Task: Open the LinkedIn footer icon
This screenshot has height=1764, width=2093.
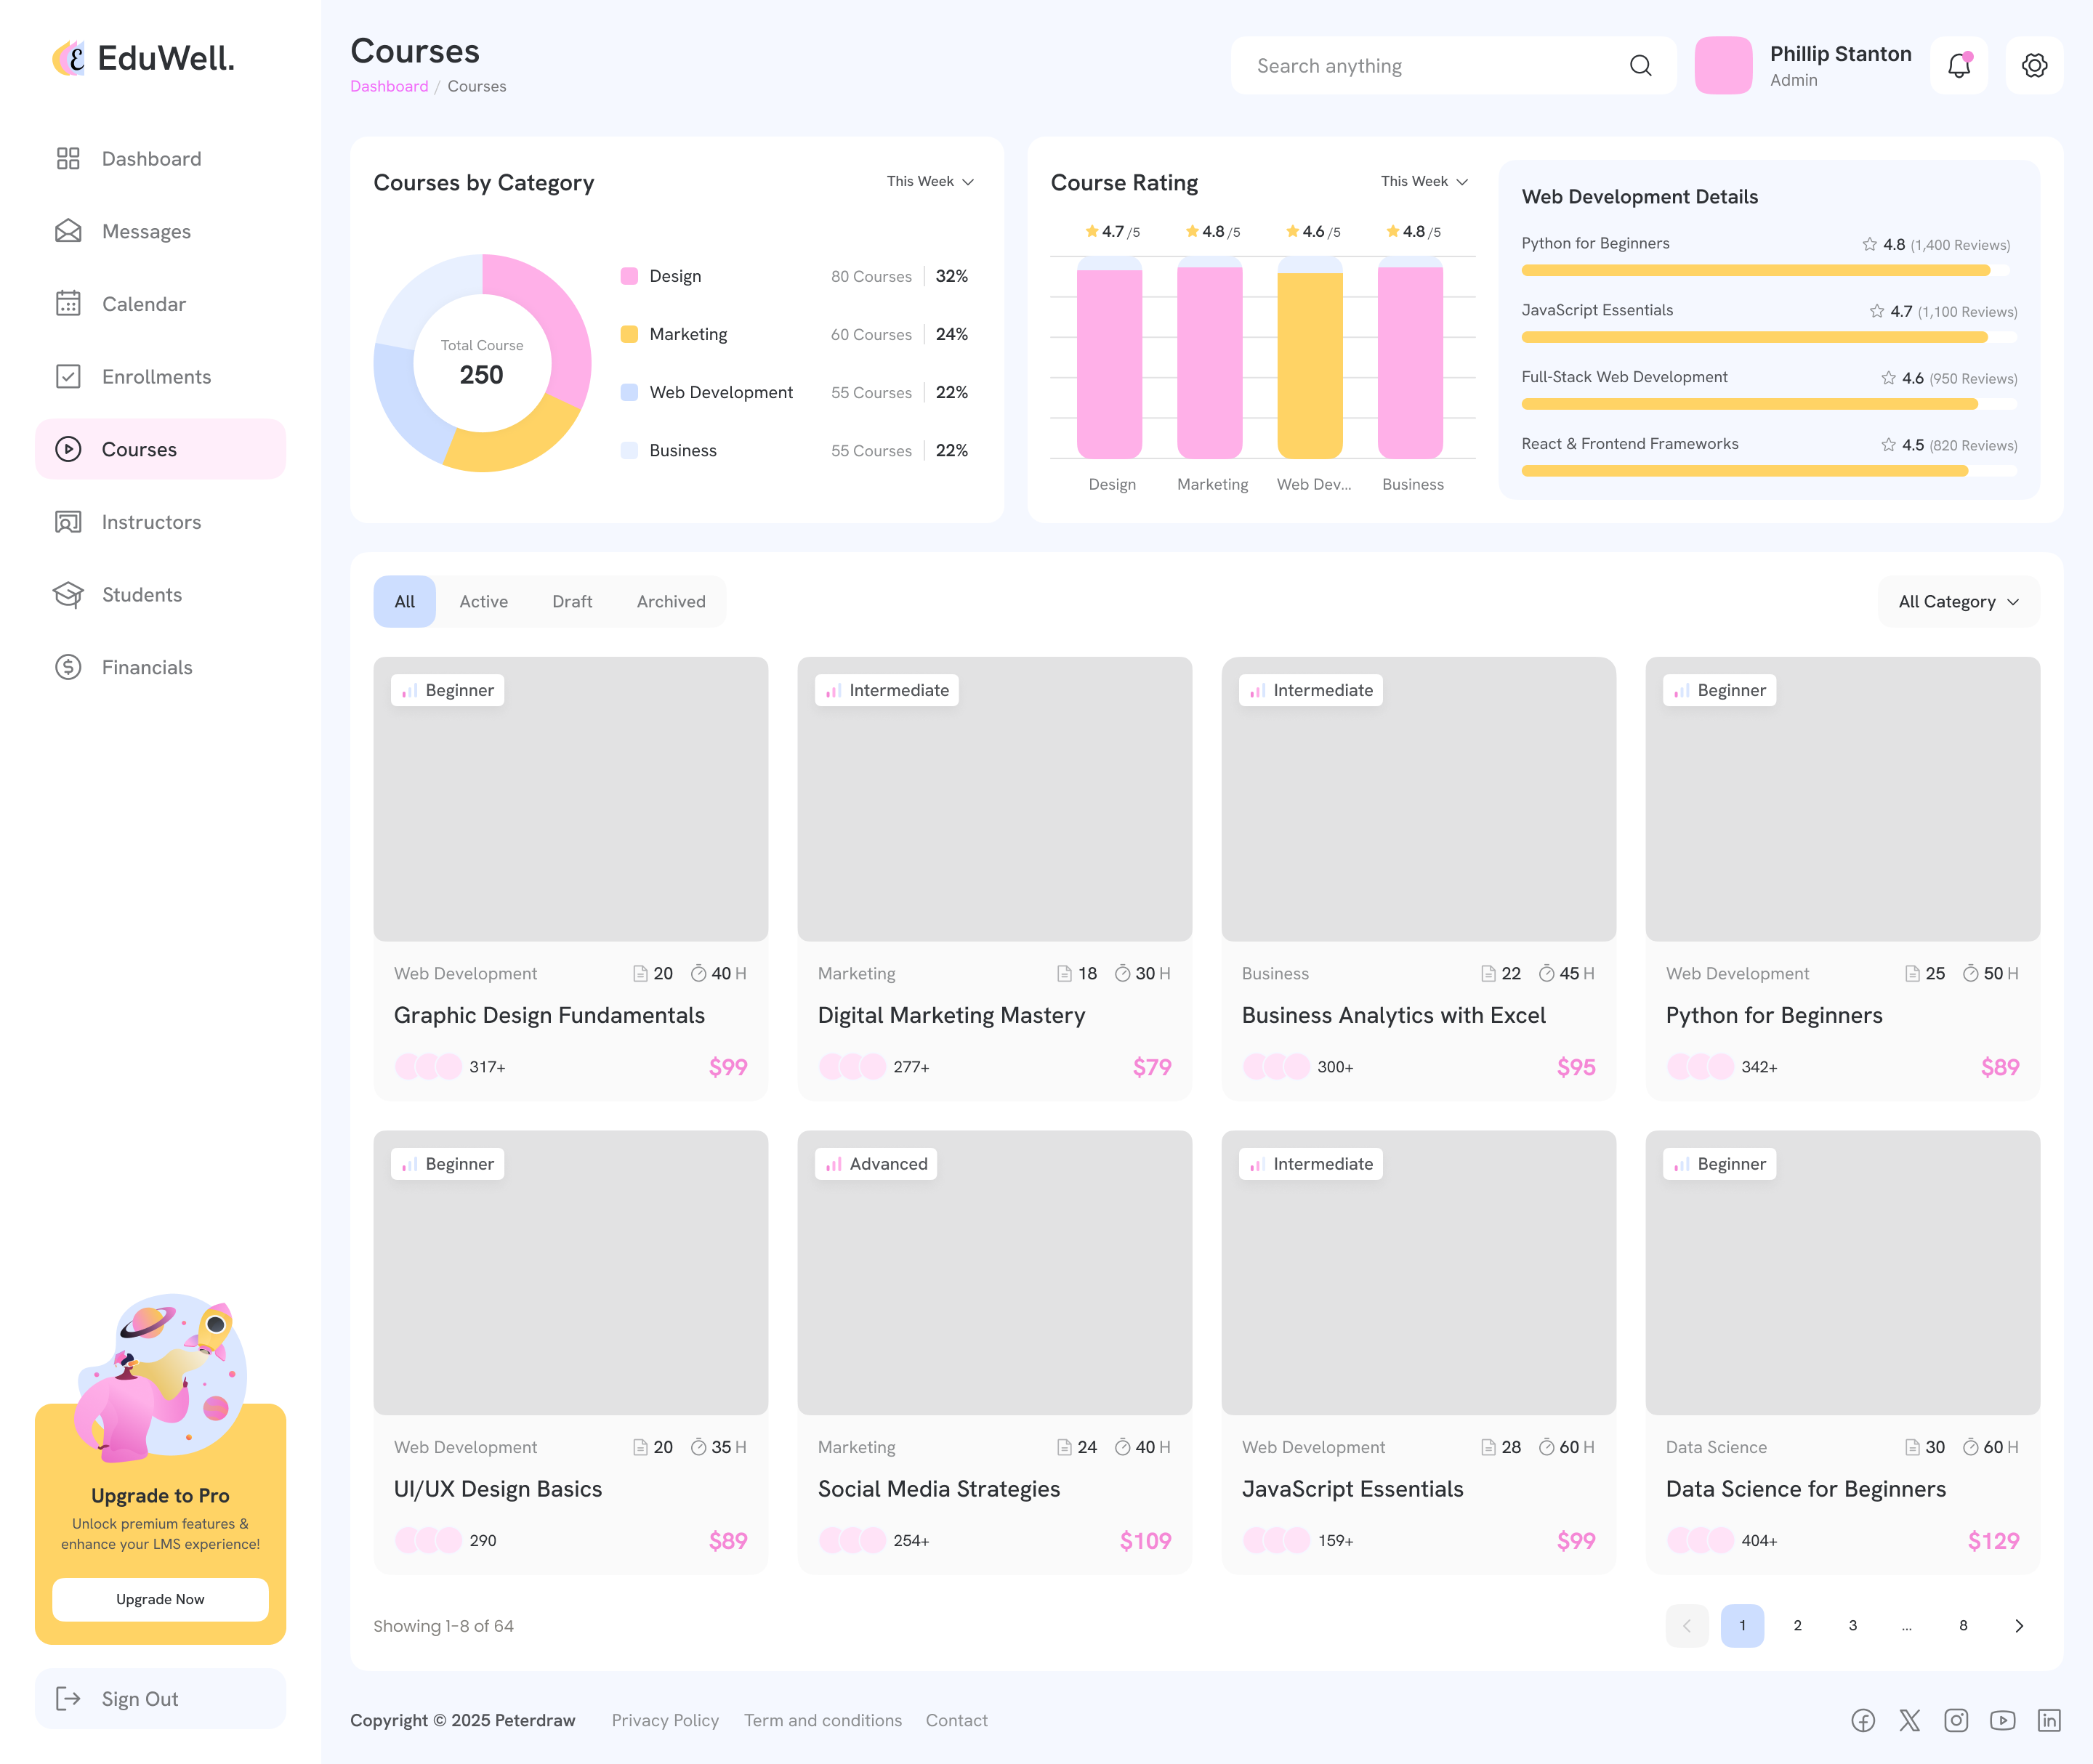Action: (2048, 1720)
